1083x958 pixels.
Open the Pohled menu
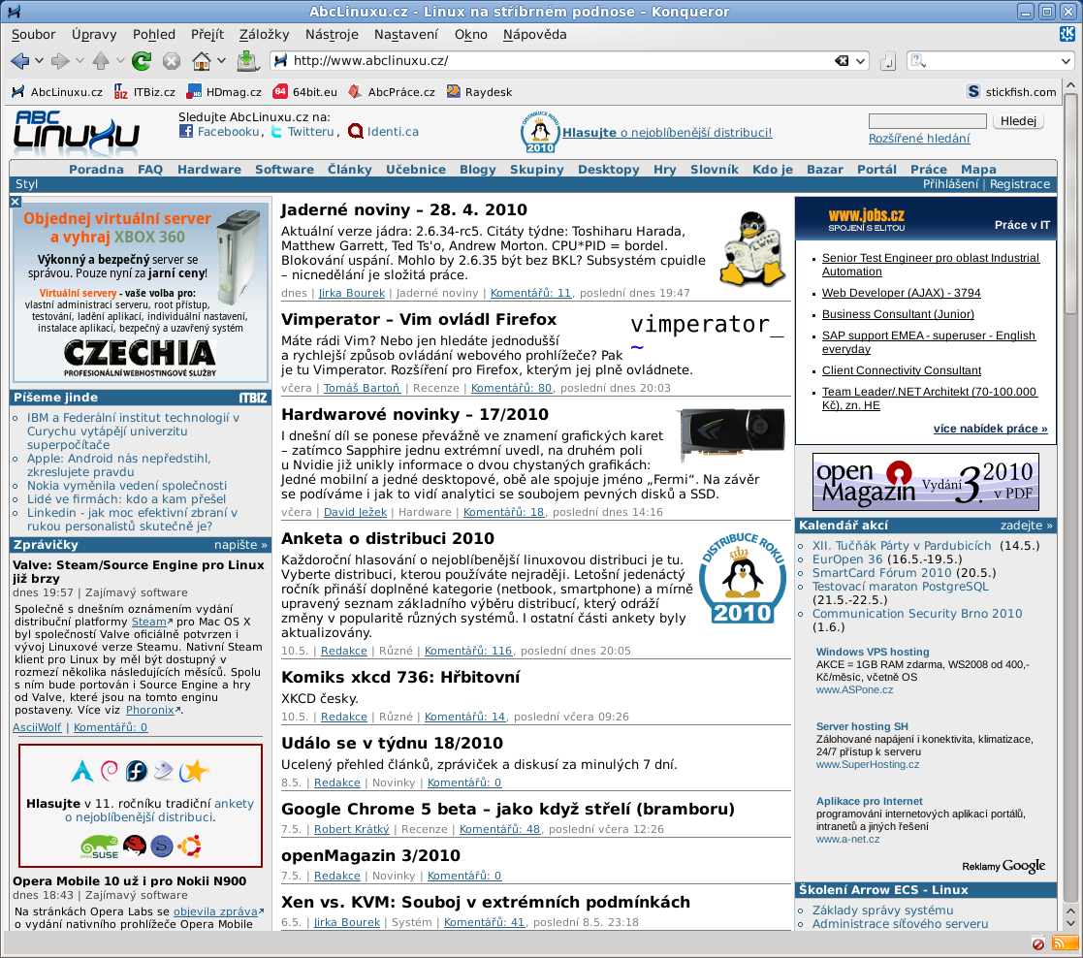click(x=154, y=35)
